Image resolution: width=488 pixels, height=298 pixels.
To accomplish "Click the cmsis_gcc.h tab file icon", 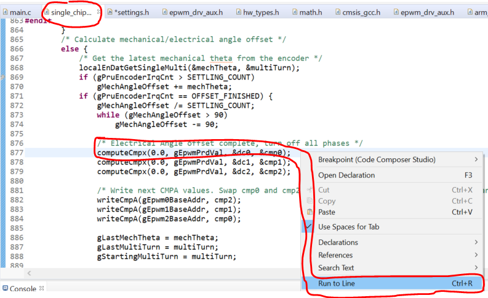I will point(339,12).
